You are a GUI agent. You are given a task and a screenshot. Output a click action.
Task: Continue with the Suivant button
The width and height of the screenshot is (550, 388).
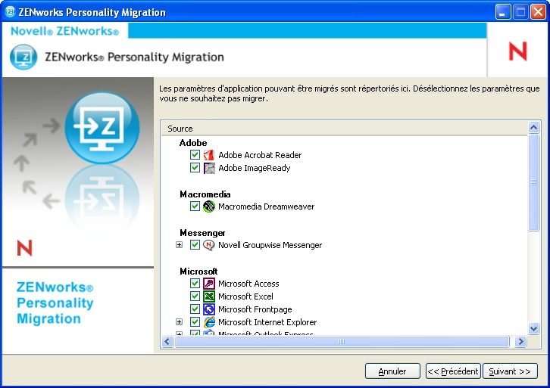coord(510,371)
